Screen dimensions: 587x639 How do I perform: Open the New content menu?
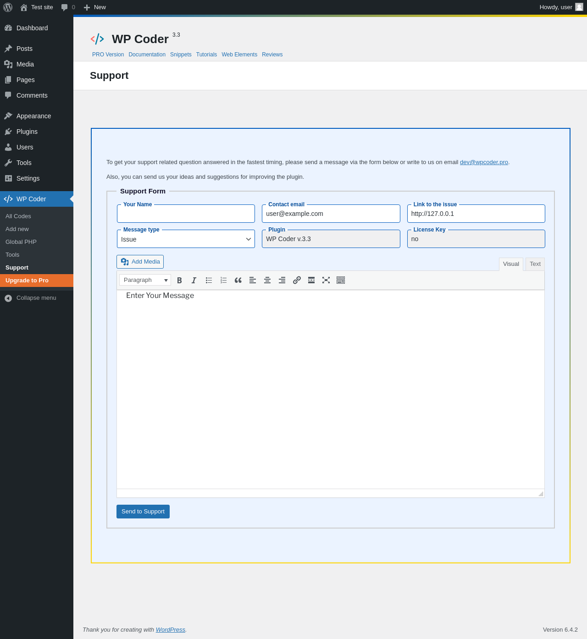coord(94,7)
